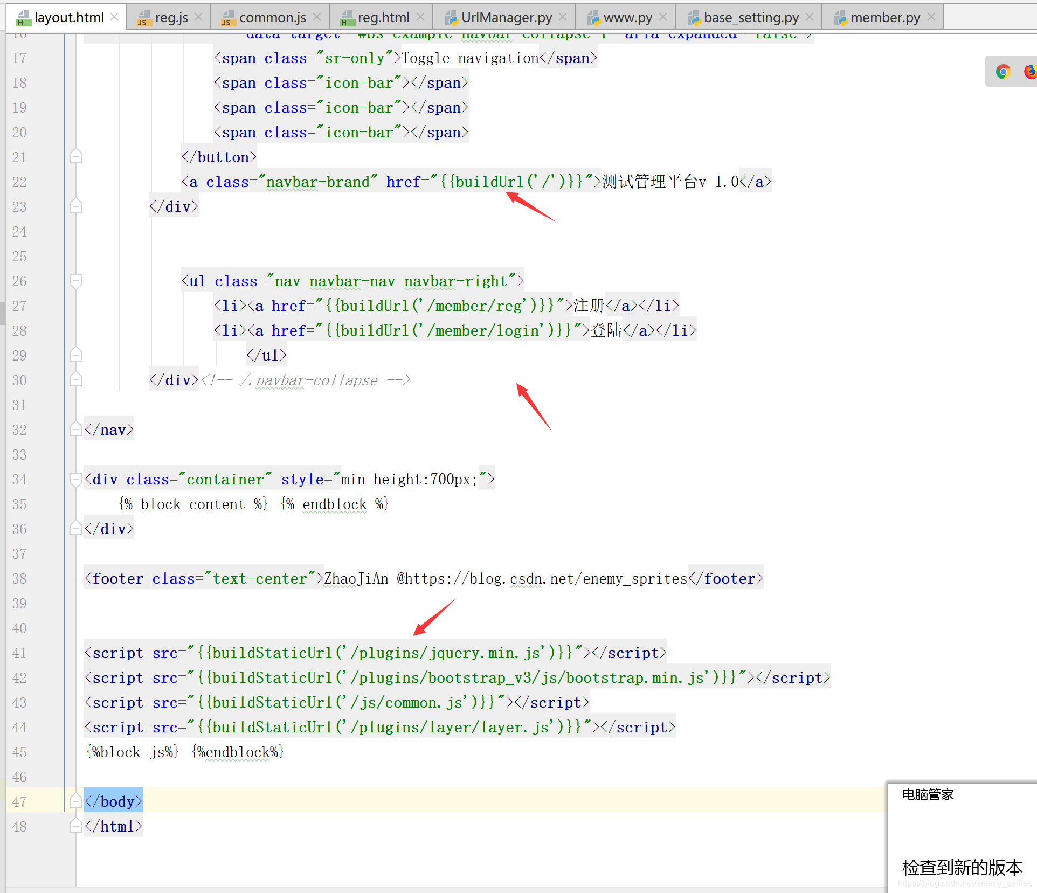1037x893 pixels.
Task: Click line number 38 in the gutter
Action: 19,579
